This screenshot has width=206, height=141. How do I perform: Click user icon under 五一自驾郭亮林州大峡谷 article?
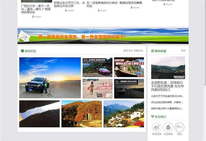tap(99, 10)
